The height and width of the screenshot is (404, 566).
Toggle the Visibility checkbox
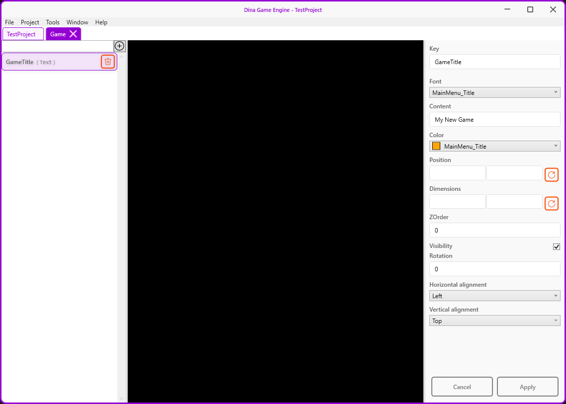(556, 247)
